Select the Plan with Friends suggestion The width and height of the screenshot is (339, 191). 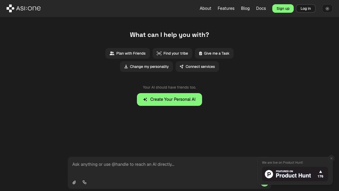[x=128, y=53]
